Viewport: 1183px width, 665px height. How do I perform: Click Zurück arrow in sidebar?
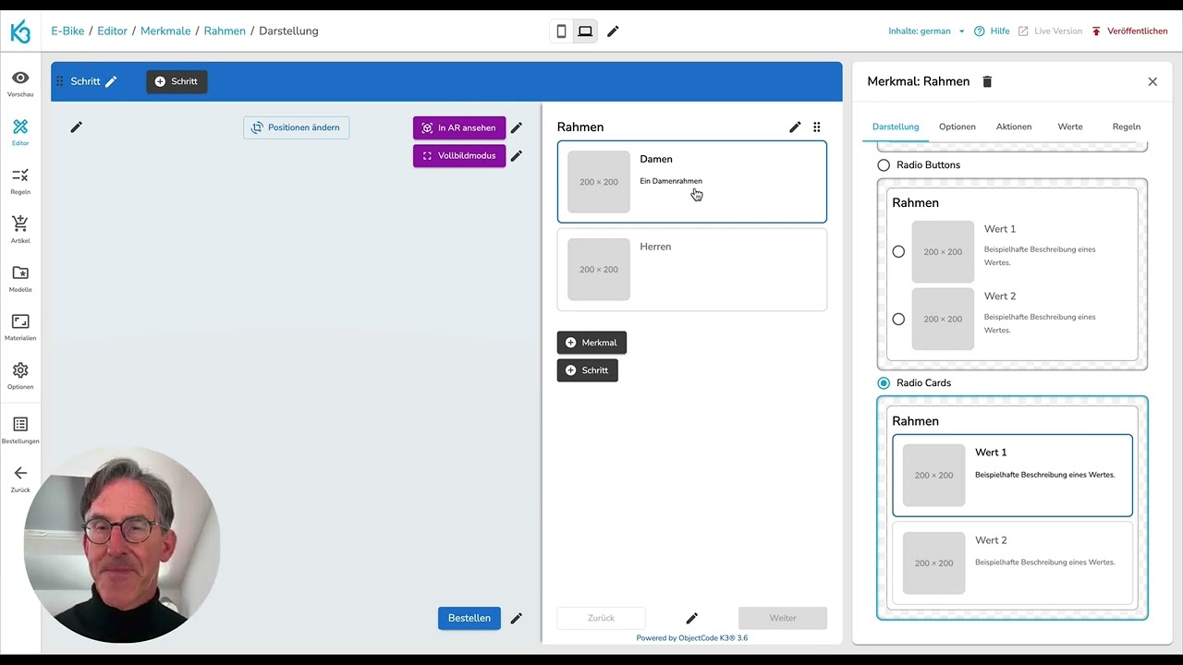[x=20, y=478]
